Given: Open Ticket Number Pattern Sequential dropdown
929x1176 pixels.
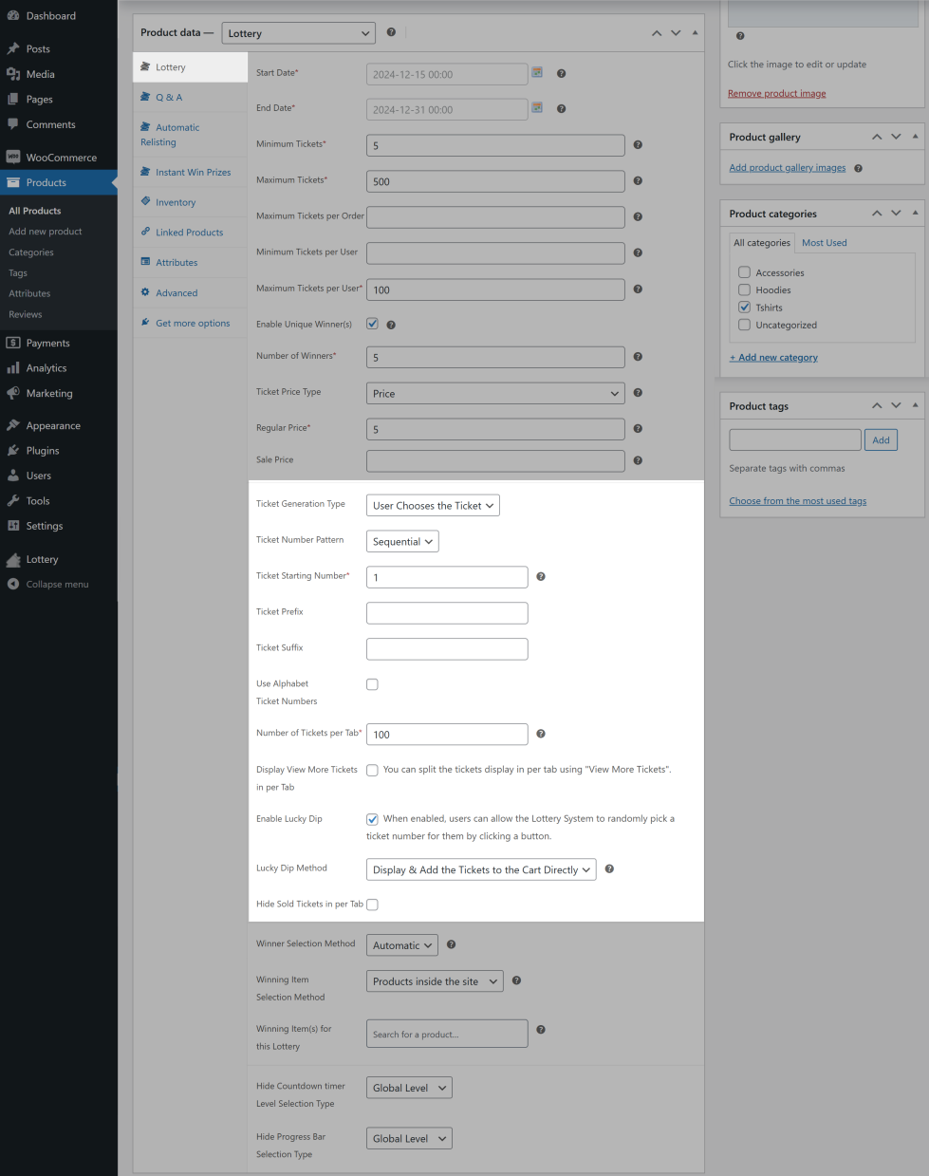Looking at the screenshot, I should click(x=402, y=542).
